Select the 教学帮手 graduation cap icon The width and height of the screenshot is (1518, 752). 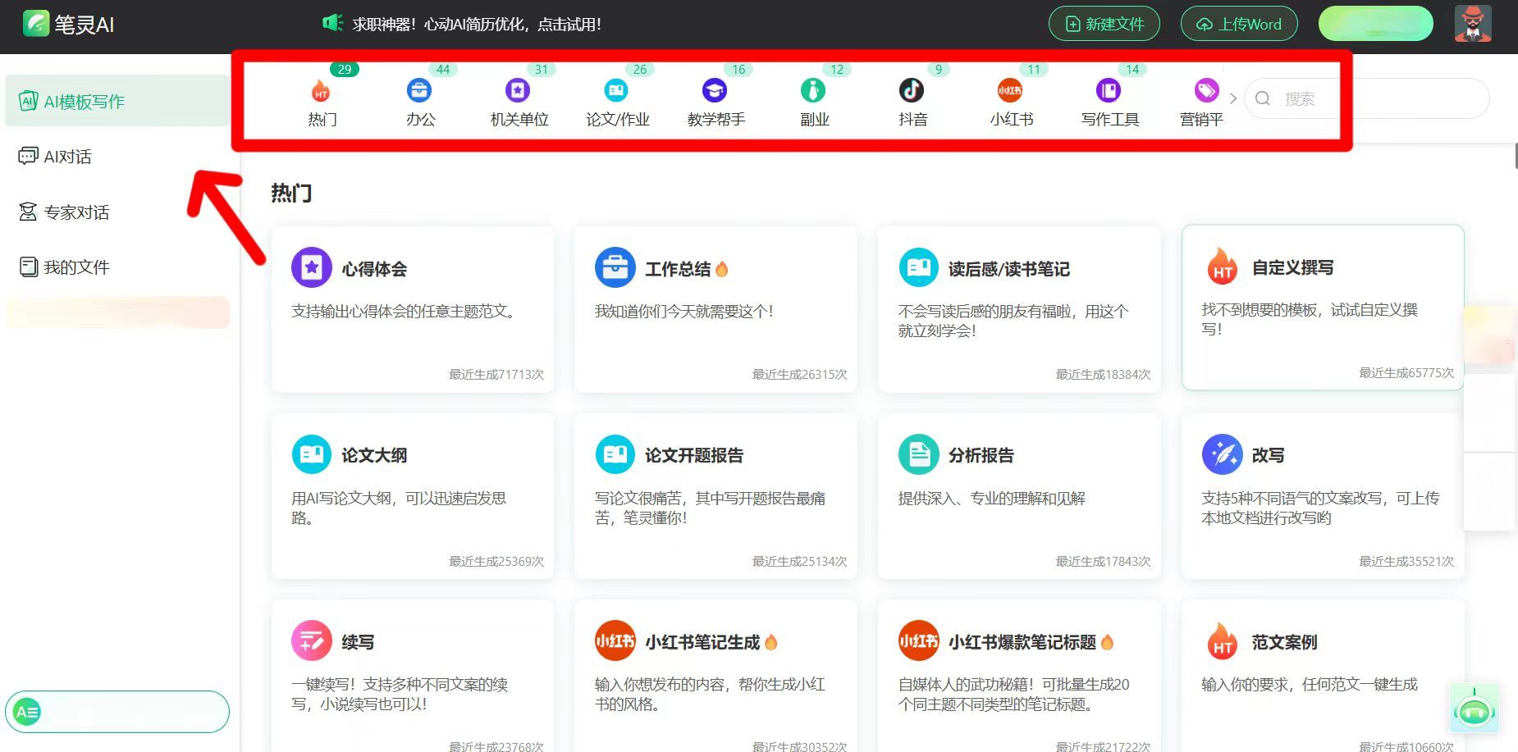[x=715, y=90]
